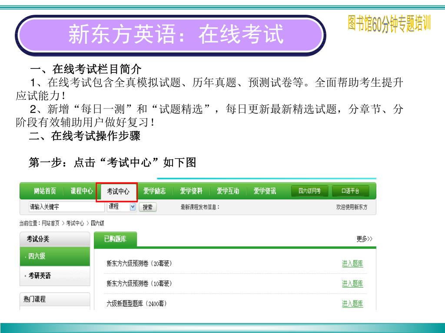Click the 考试分类 panel header

(55, 239)
